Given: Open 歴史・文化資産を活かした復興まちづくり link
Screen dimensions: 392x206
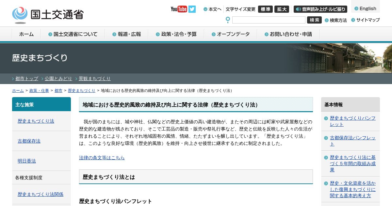Looking at the screenshot, I should tap(353, 189).
